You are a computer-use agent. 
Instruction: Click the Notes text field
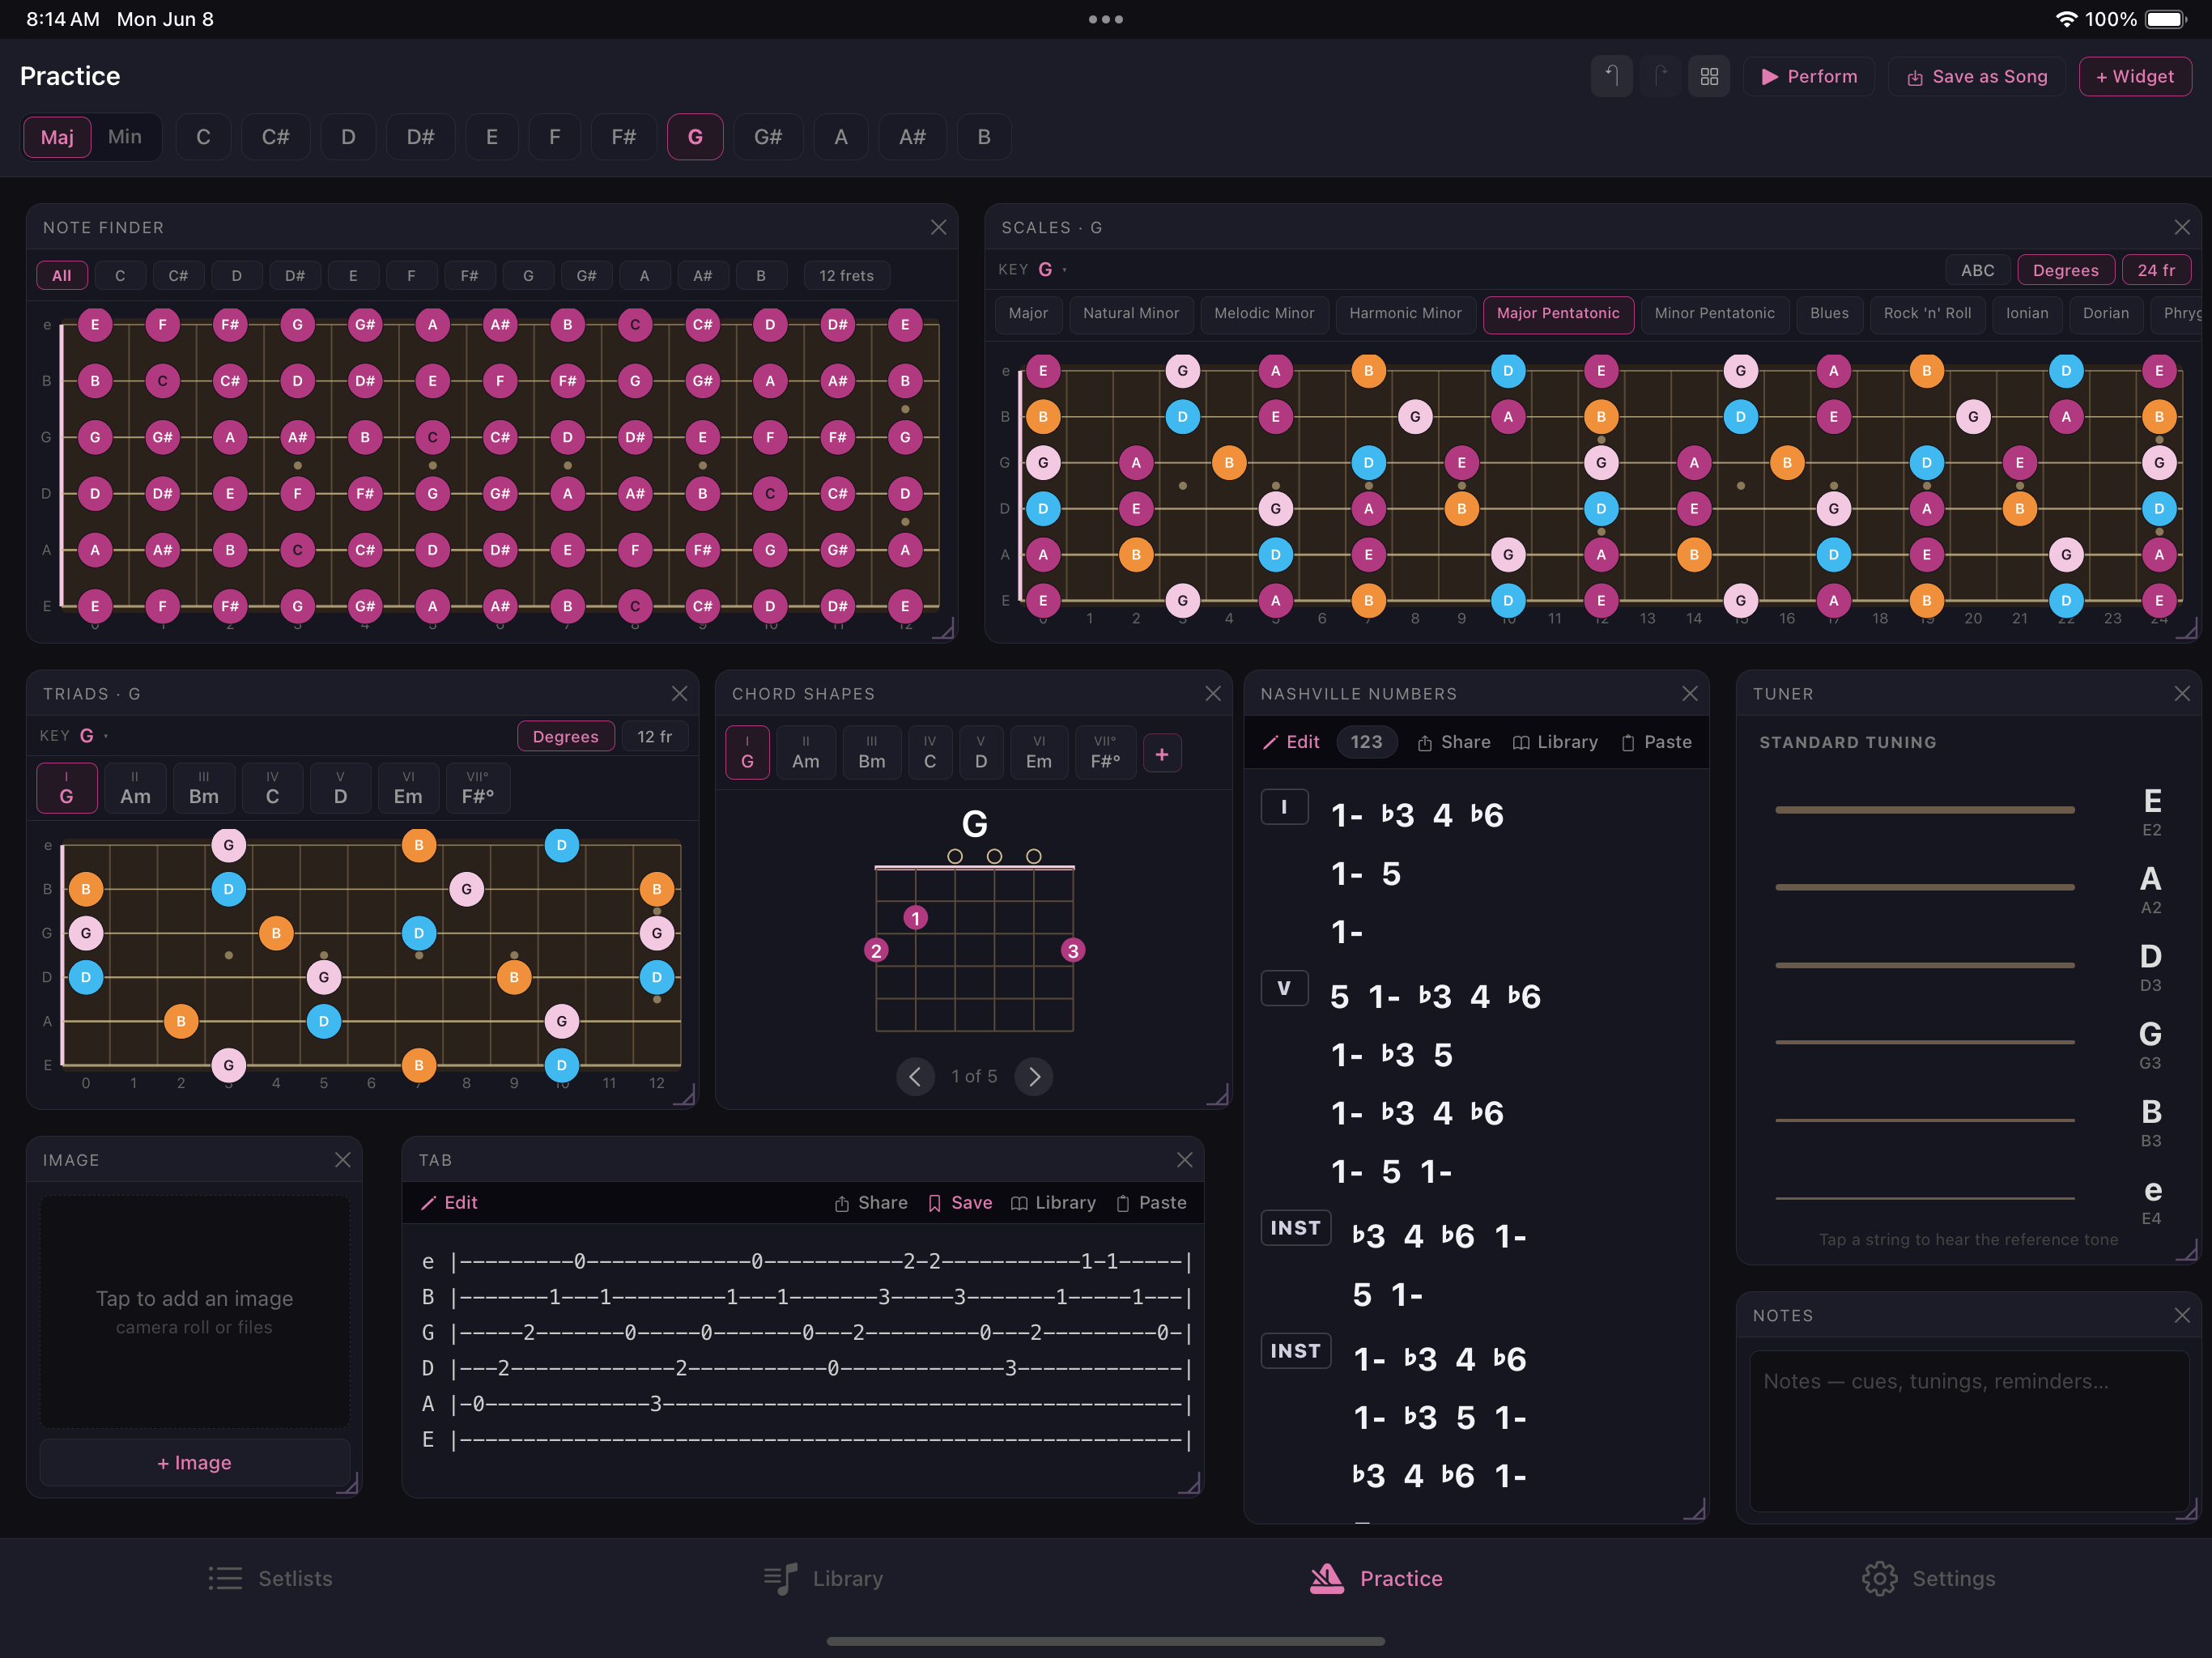[x=1968, y=1430]
